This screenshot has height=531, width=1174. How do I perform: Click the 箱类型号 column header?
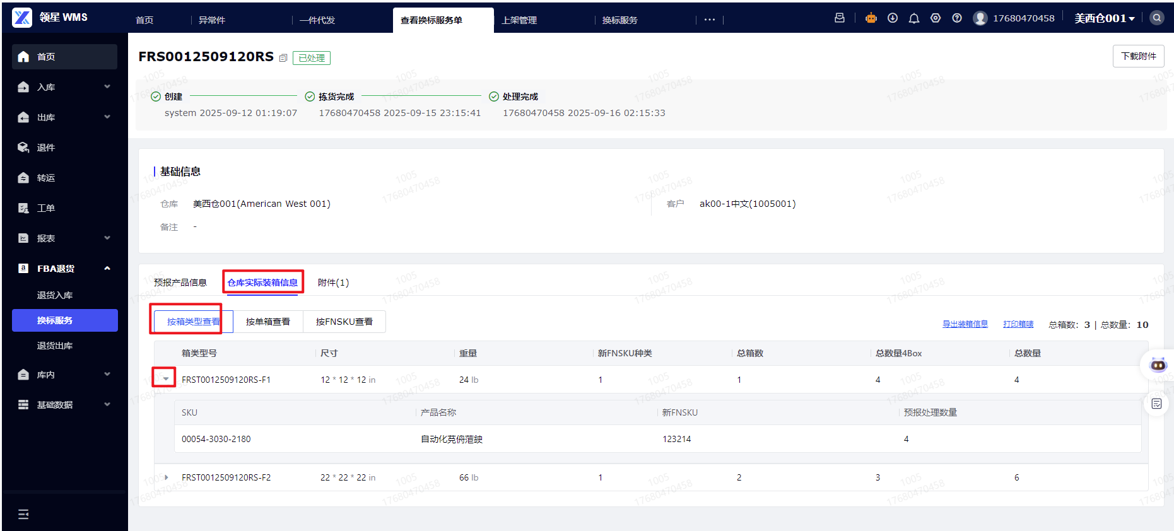tap(199, 353)
